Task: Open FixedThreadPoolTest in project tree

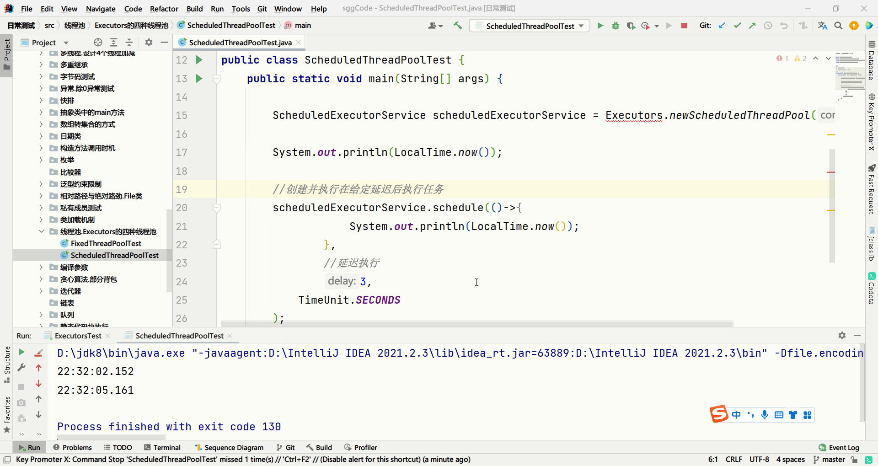Action: pyautogui.click(x=106, y=243)
